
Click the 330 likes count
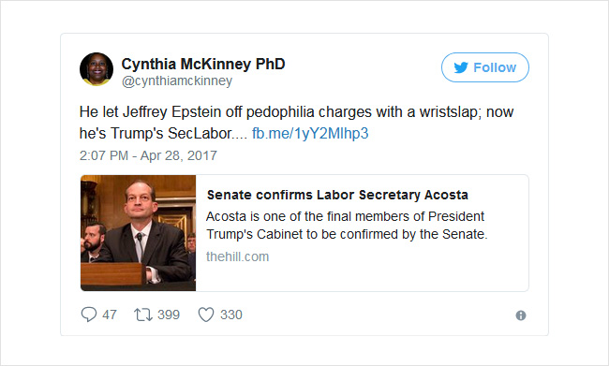pos(231,315)
